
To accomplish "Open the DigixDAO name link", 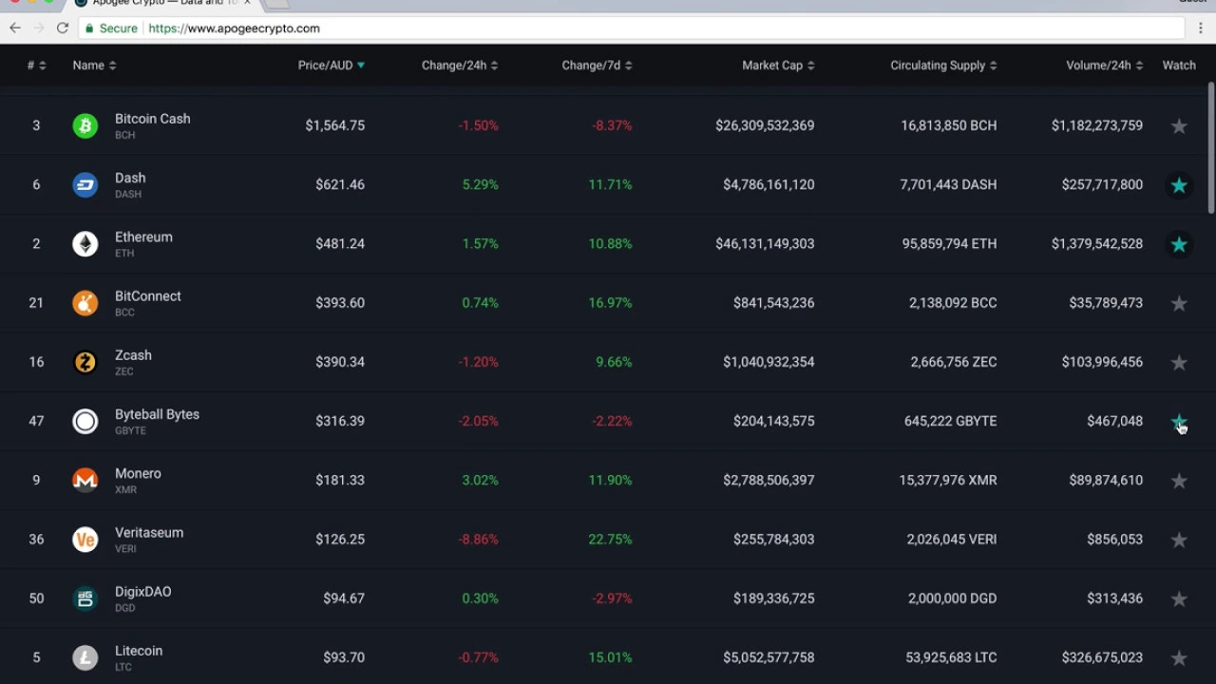I will [x=143, y=592].
